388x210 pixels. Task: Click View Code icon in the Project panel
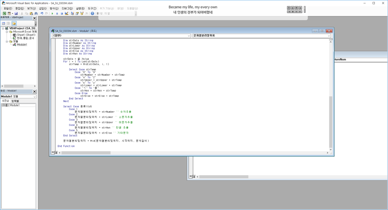tap(3, 23)
